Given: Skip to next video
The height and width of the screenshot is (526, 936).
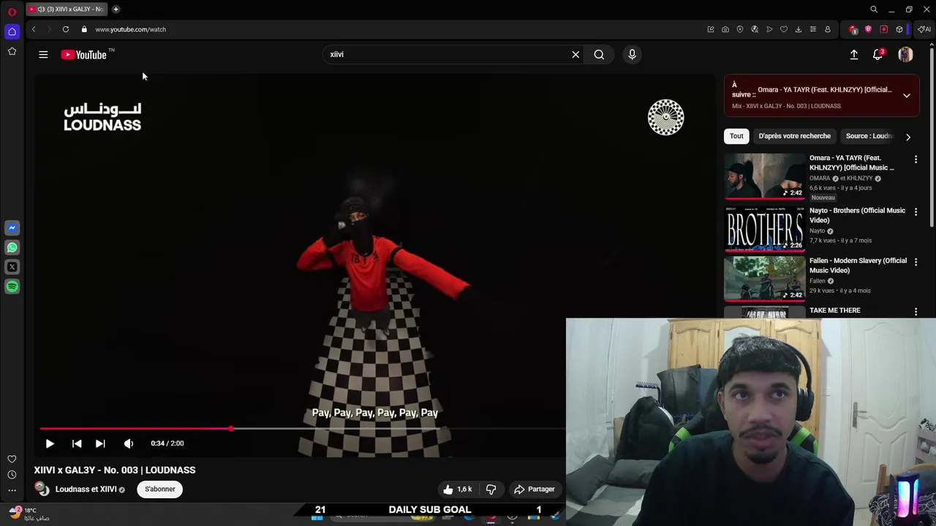Looking at the screenshot, I should point(100,443).
